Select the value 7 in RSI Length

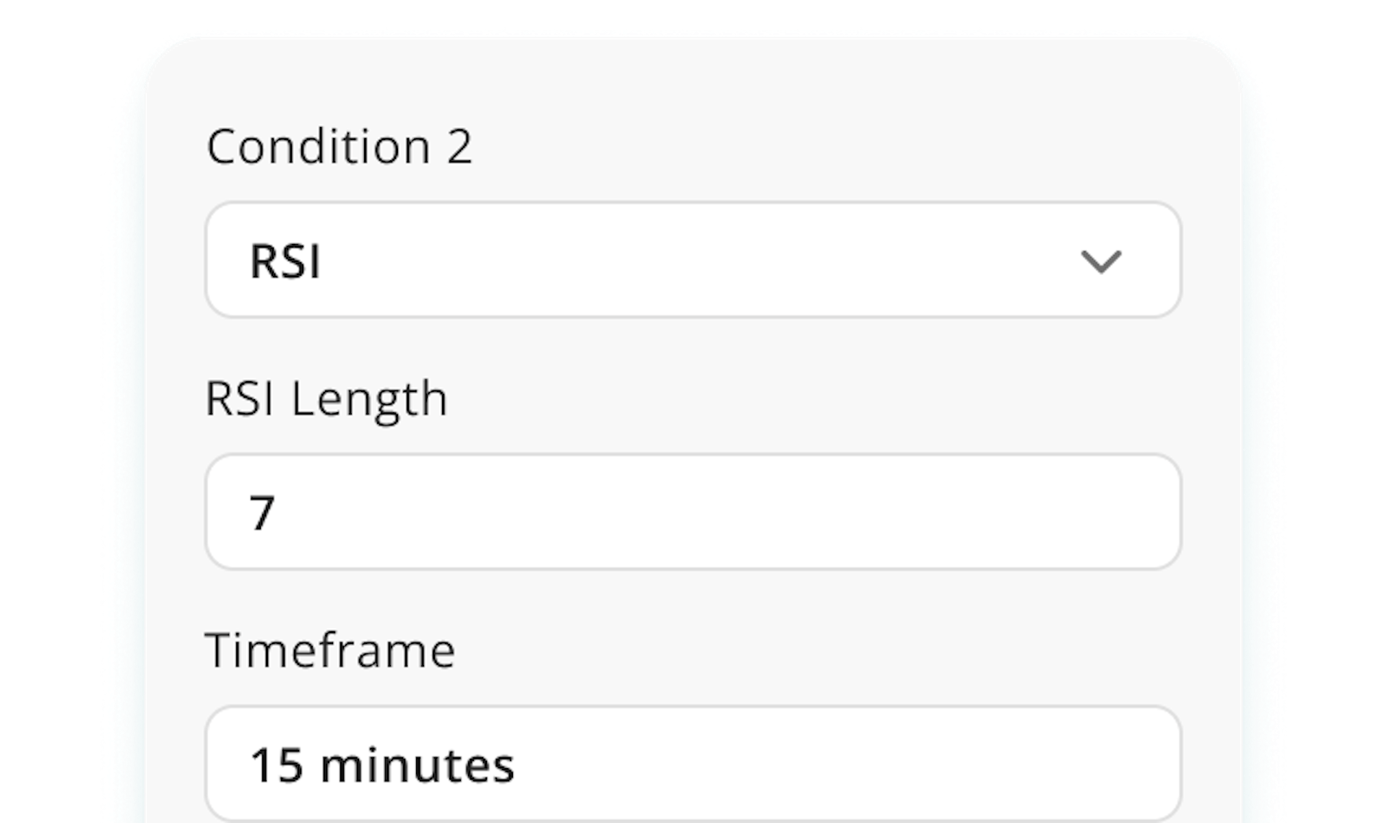click(x=266, y=510)
